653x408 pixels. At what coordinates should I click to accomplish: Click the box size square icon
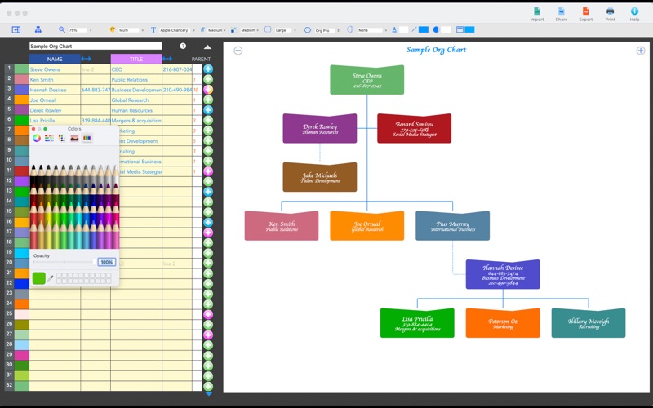coord(268,29)
